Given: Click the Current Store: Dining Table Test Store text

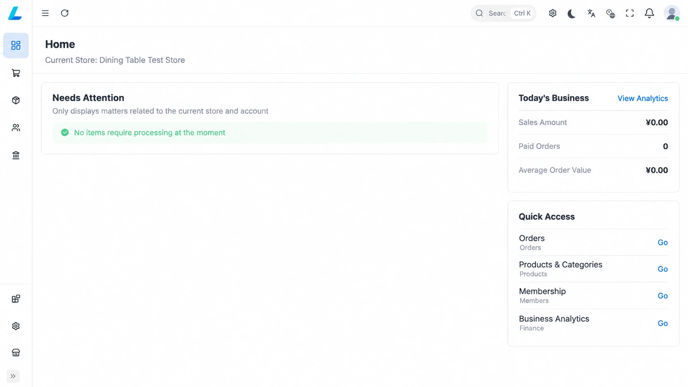Looking at the screenshot, I should [115, 60].
